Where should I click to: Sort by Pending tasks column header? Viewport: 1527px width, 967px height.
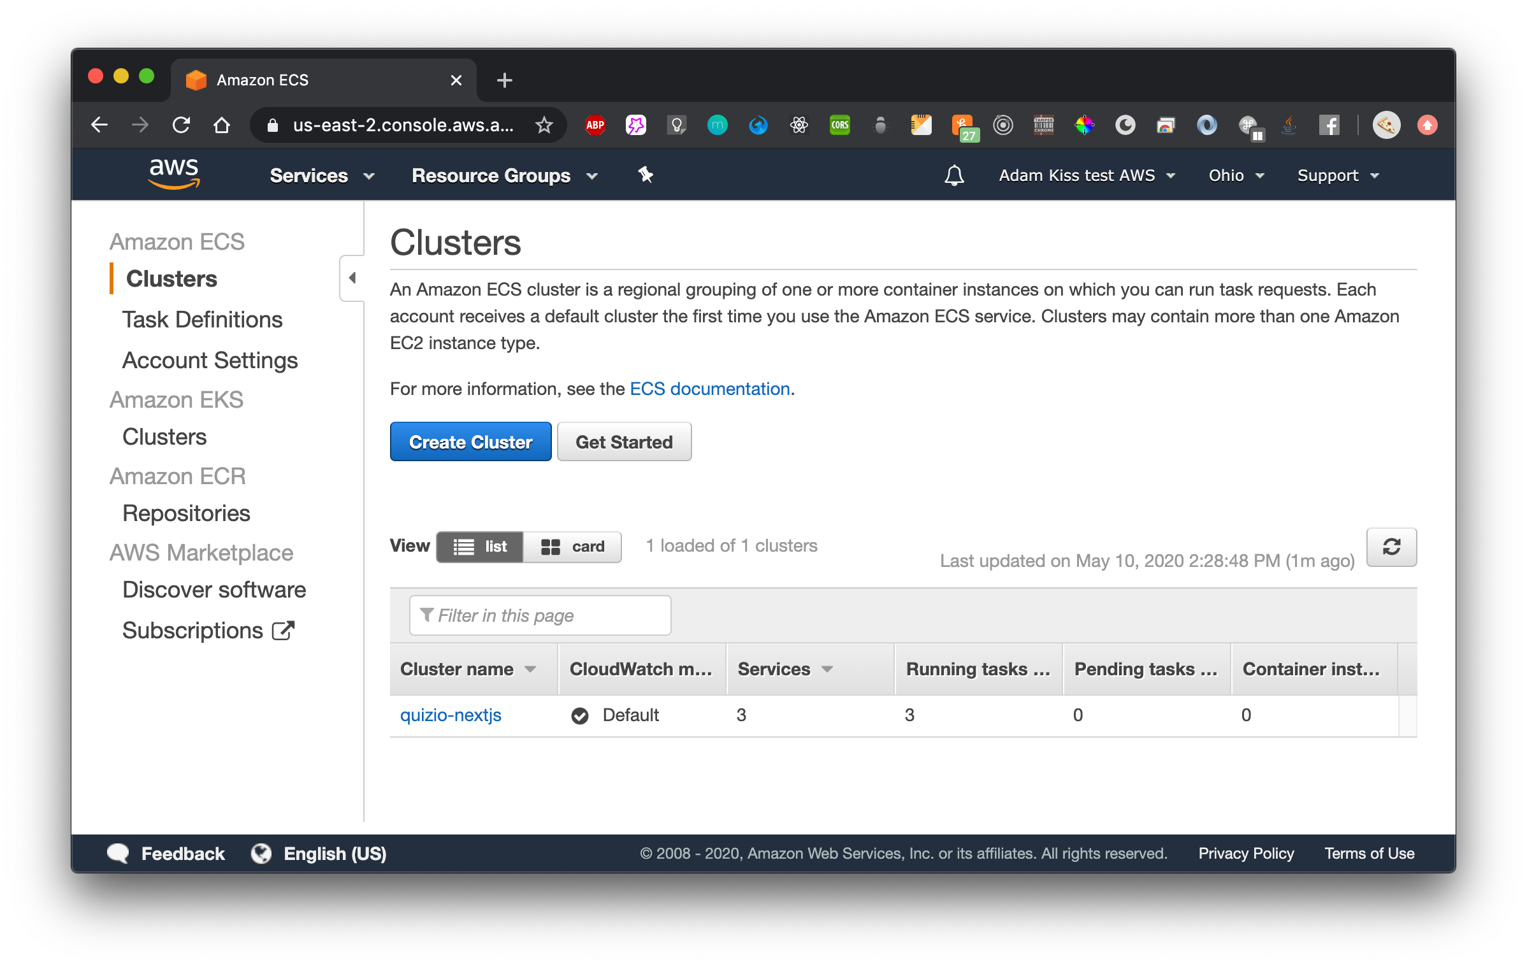[1147, 669]
